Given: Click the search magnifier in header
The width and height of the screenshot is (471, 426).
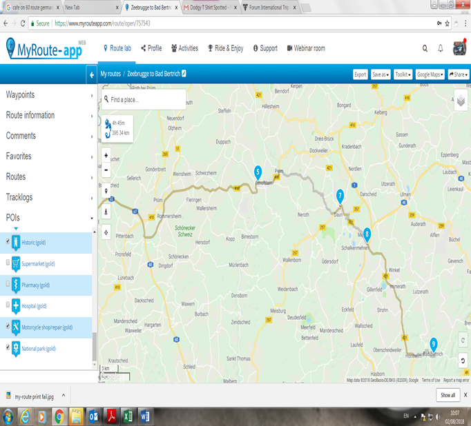Looking at the screenshot, I should click(x=425, y=48).
